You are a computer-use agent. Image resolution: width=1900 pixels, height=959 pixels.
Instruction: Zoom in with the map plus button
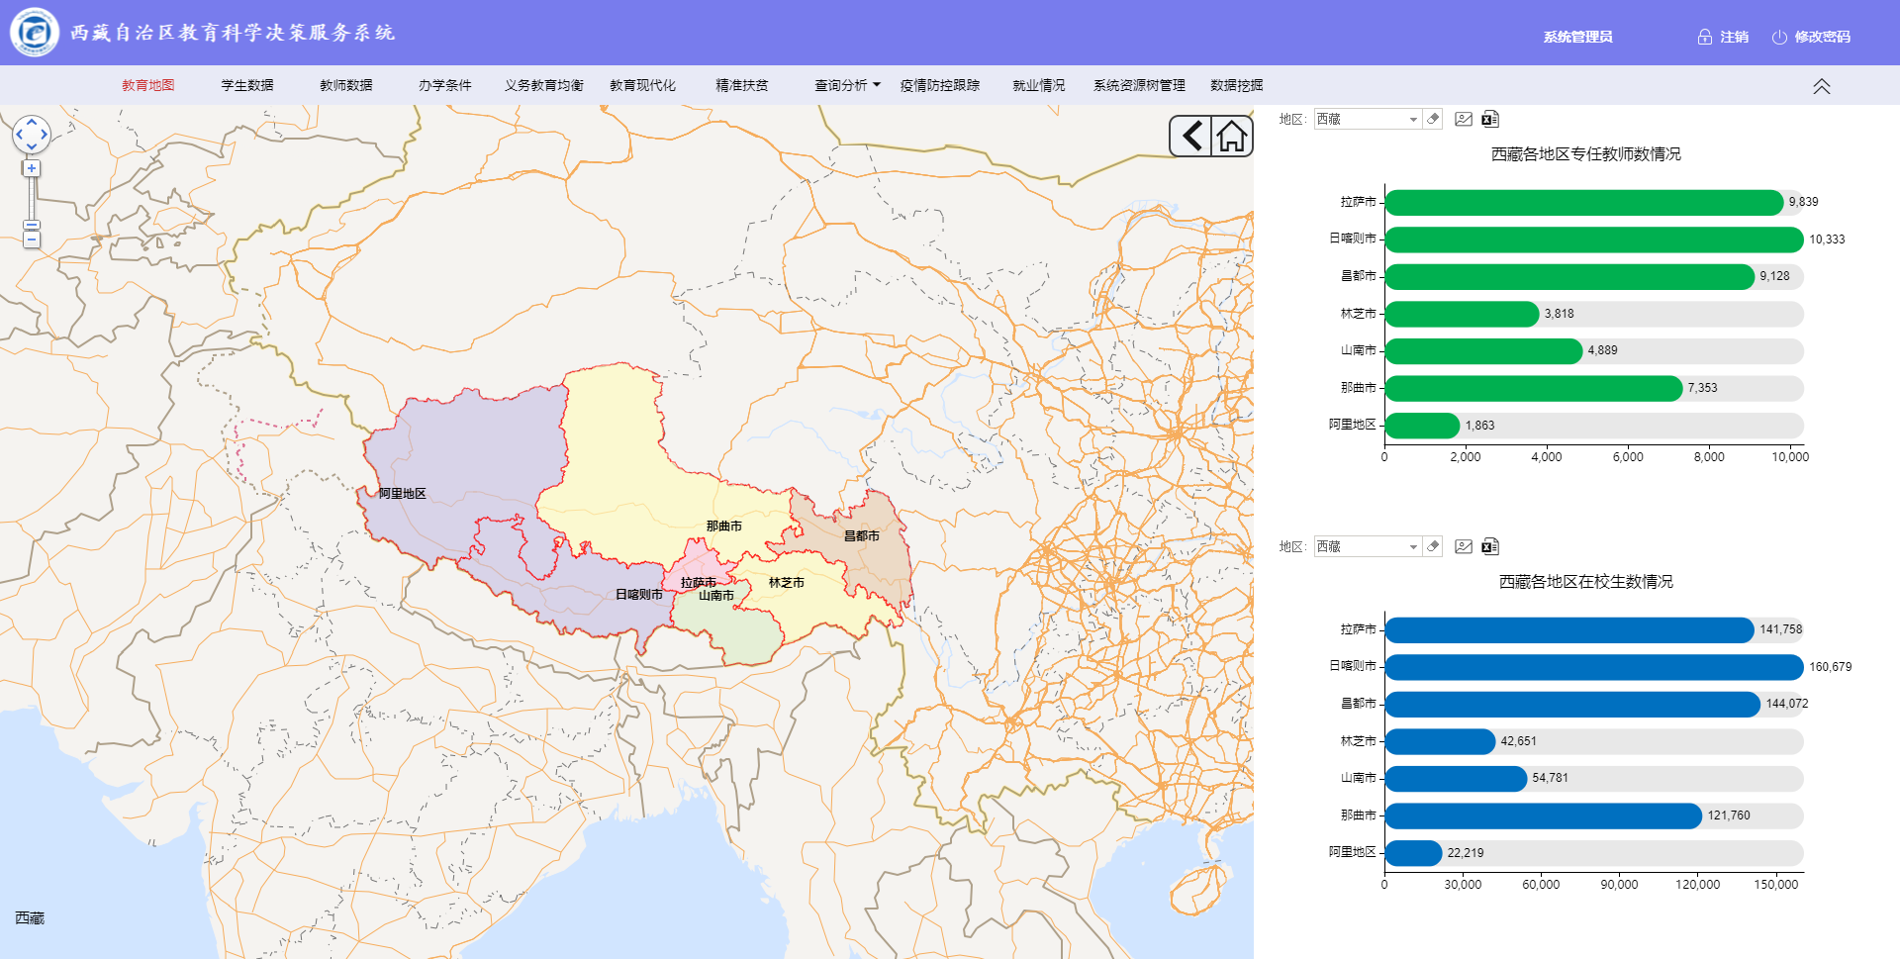(x=32, y=168)
